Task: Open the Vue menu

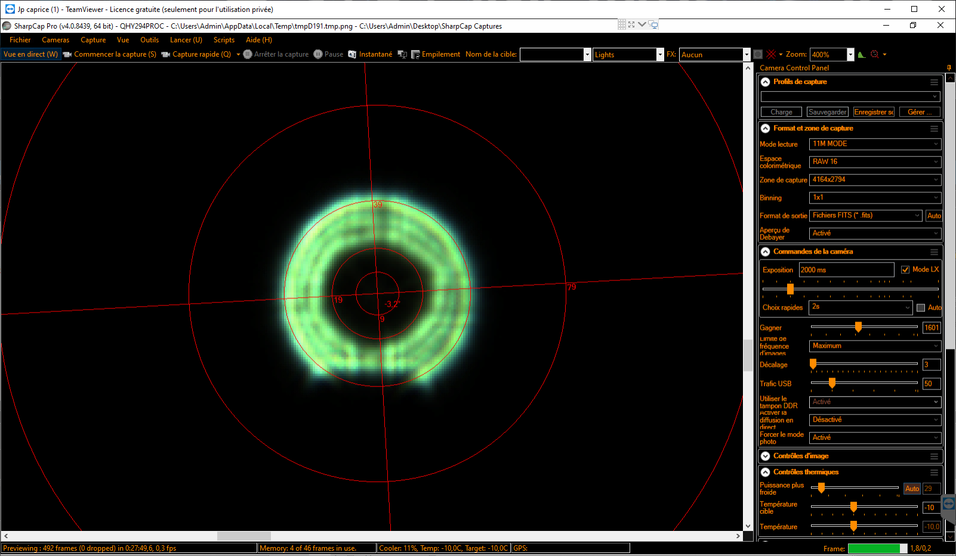Action: [123, 40]
